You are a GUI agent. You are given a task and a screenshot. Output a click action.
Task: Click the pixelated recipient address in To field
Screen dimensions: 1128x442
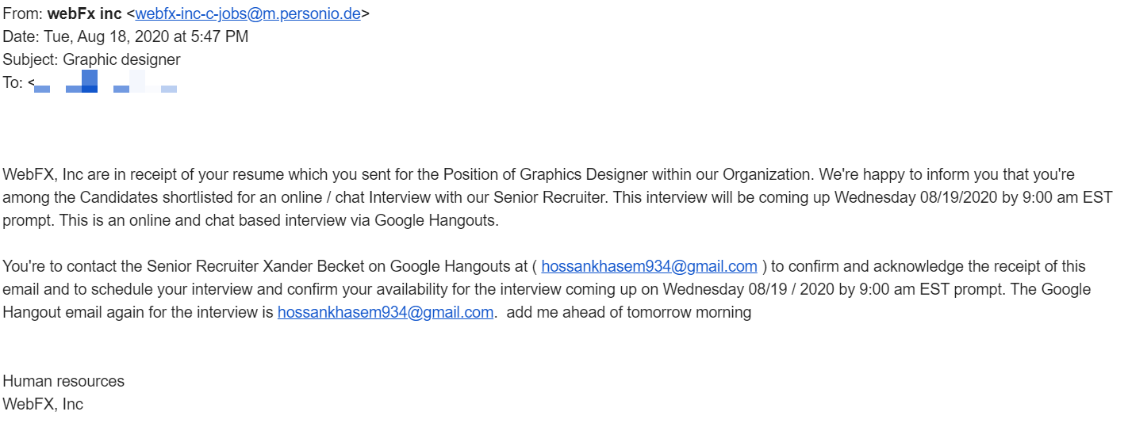[x=106, y=82]
